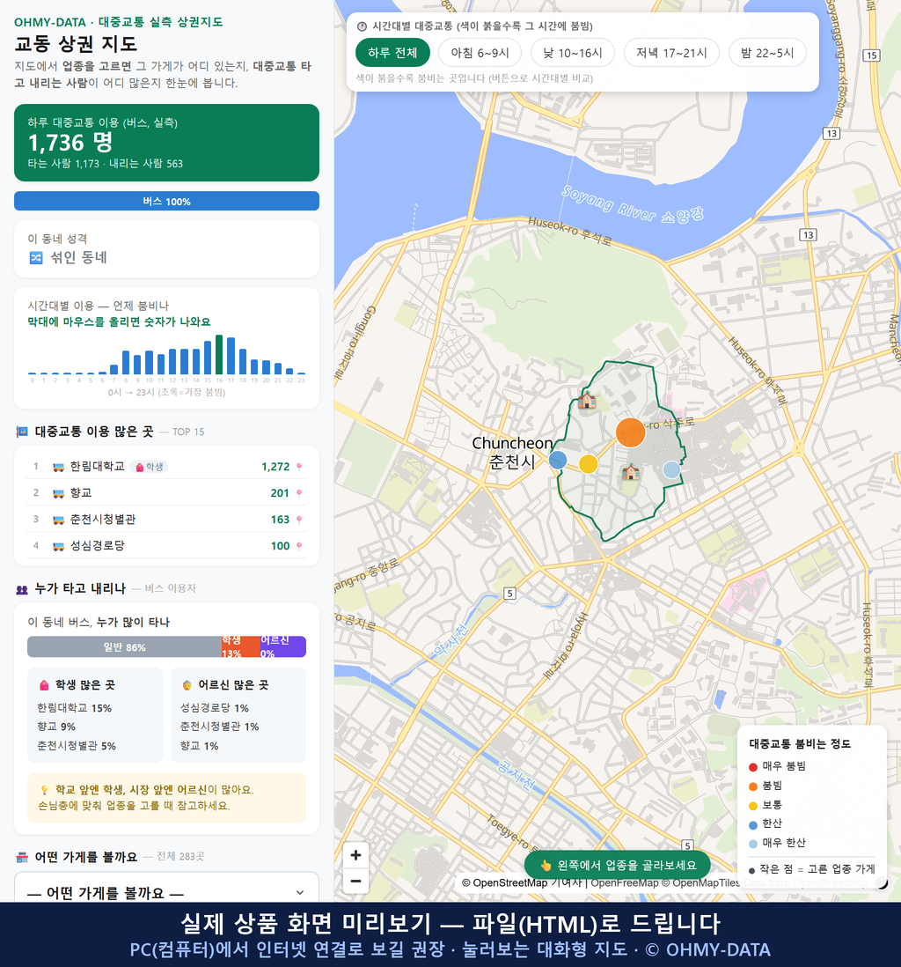This screenshot has width=901, height=967.
Task: Click the light blue bus stop circle on map
Action: pos(671,470)
